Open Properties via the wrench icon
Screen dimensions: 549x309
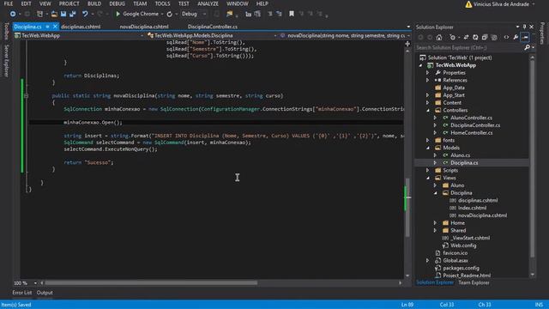click(516, 37)
